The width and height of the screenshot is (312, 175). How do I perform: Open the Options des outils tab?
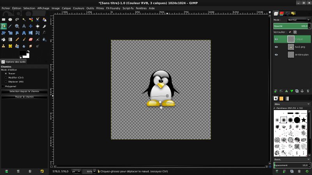14,62
